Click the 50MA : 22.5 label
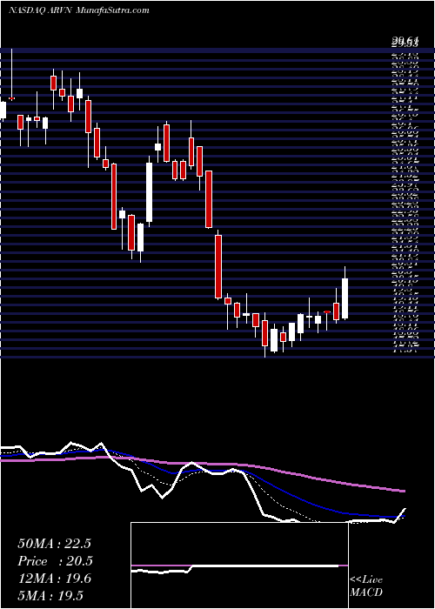435x609 pixels. [54, 544]
